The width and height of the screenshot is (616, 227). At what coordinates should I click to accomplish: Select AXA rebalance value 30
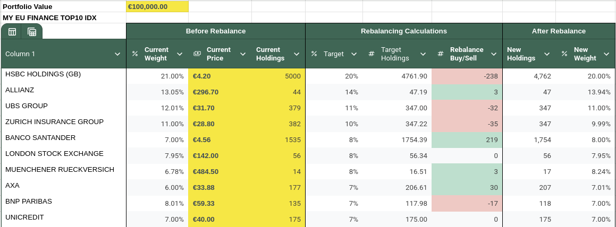point(467,187)
